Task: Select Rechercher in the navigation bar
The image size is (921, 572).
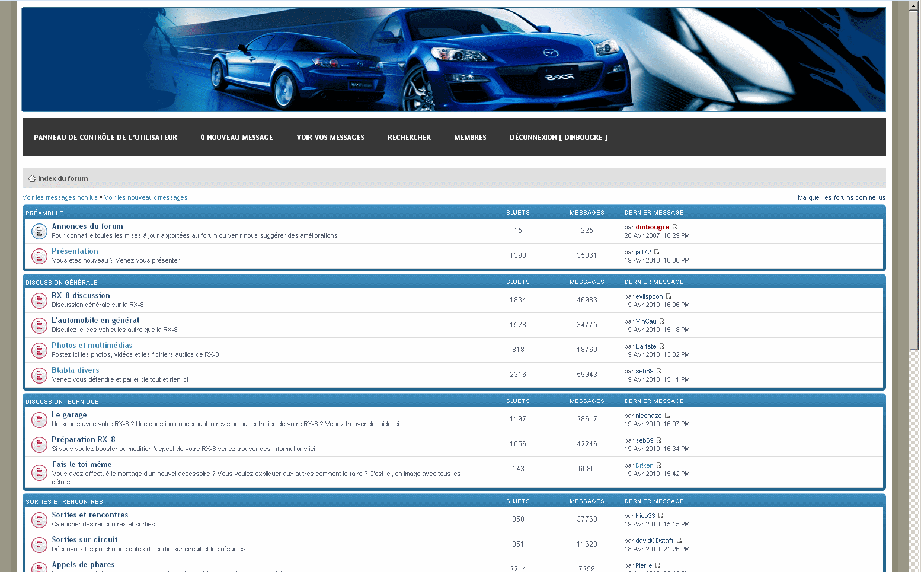Action: 409,138
